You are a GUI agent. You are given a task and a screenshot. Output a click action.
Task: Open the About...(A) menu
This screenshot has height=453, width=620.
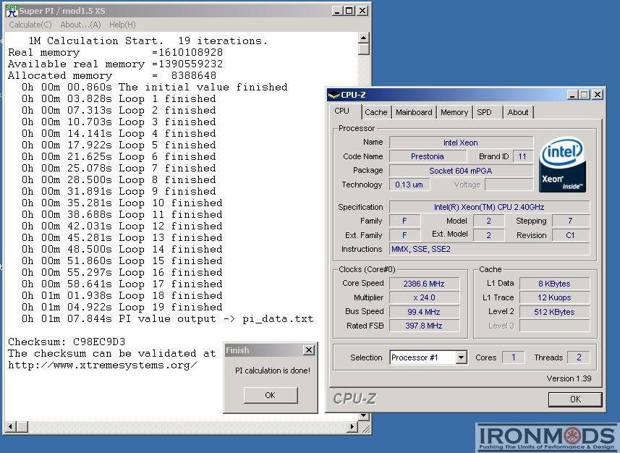point(80,25)
